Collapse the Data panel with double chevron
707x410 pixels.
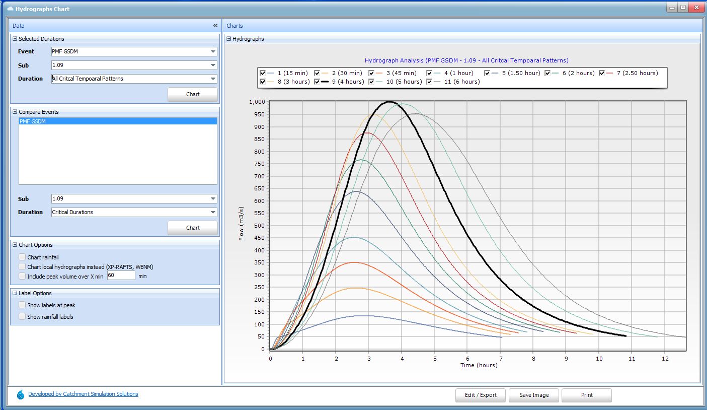pos(215,26)
